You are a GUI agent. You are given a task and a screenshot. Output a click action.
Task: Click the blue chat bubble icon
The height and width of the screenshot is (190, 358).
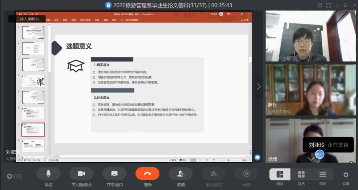coord(257,157)
